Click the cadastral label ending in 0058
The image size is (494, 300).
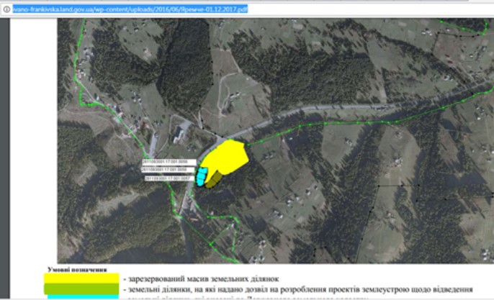166,169
